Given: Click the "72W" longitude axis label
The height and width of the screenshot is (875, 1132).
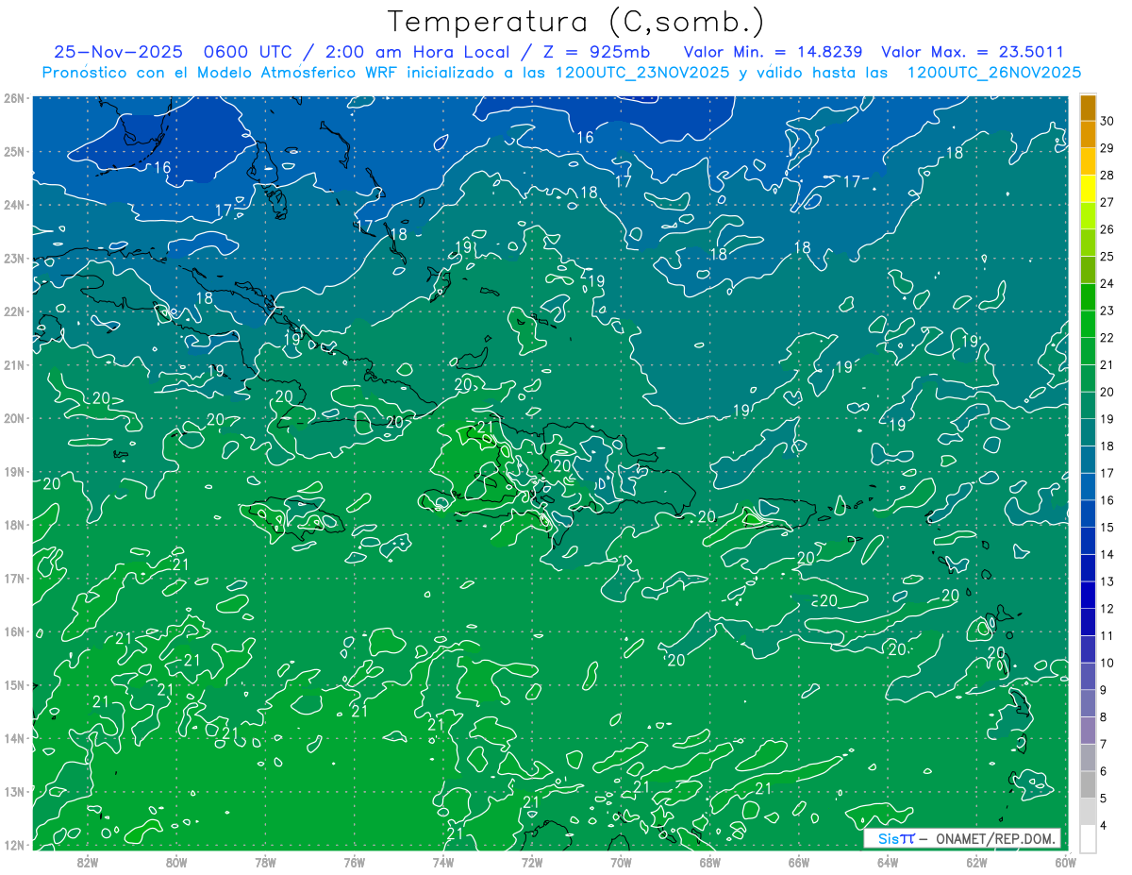Looking at the screenshot, I should [532, 862].
